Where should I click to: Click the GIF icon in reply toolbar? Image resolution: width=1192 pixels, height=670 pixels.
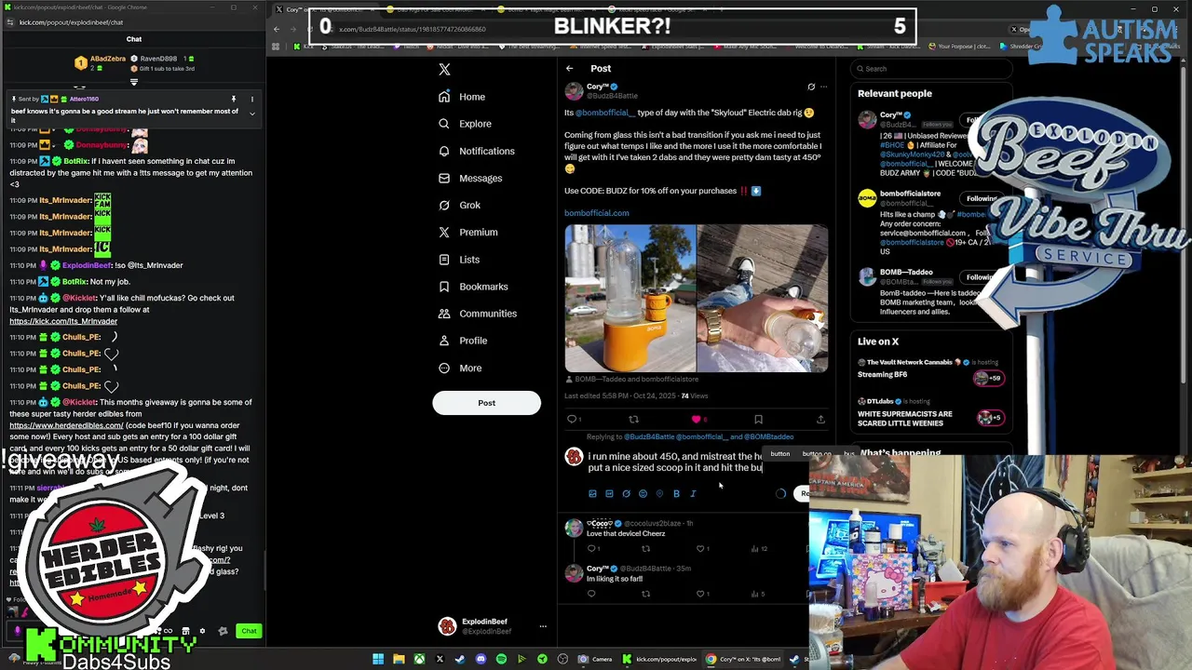click(x=609, y=494)
